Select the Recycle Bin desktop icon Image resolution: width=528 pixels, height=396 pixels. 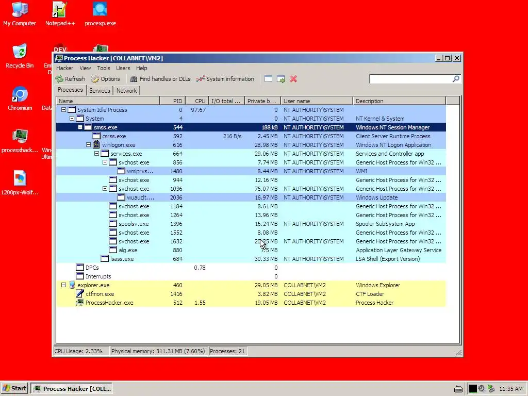coord(20,56)
